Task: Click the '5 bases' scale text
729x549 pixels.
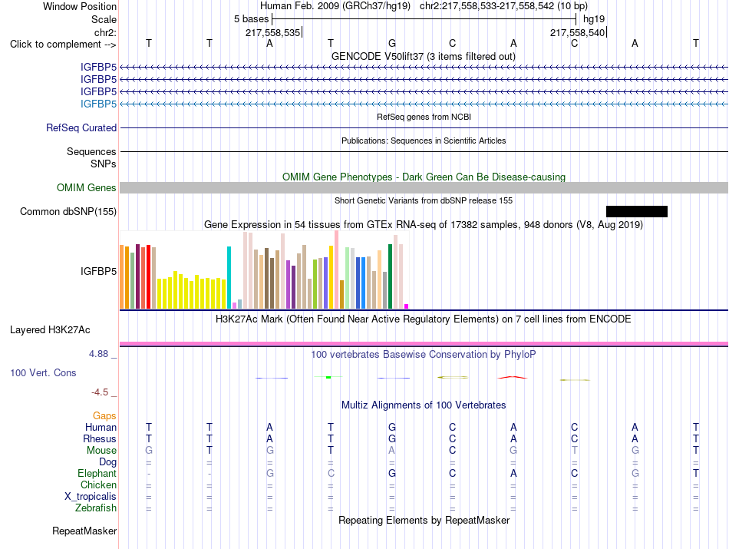Action: click(251, 19)
